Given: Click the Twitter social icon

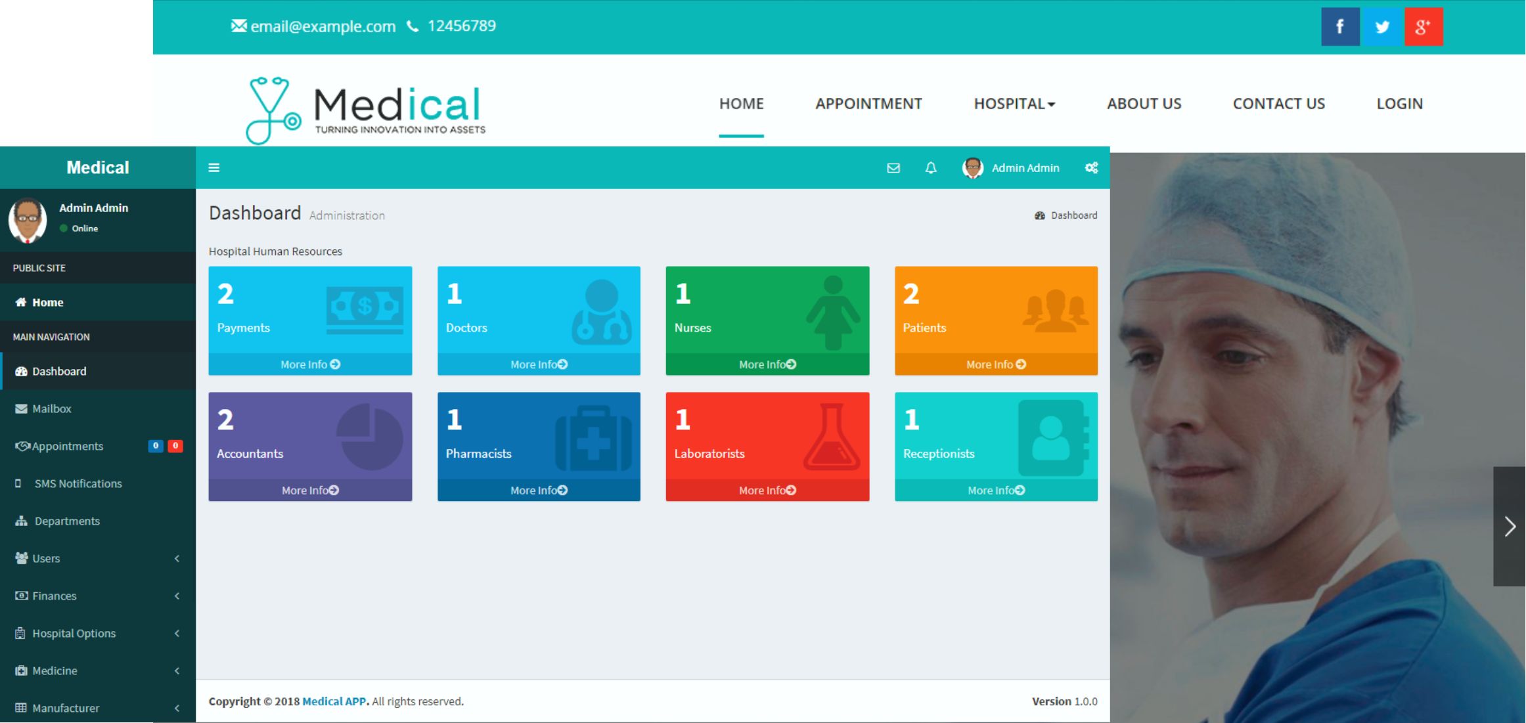Looking at the screenshot, I should coord(1382,27).
